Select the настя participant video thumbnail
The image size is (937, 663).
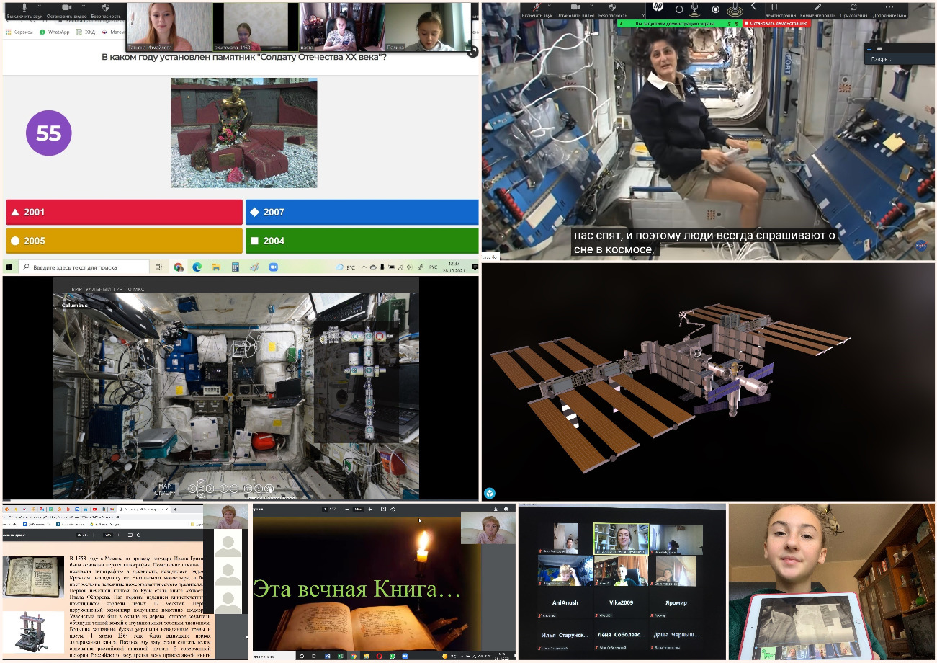[x=341, y=27]
